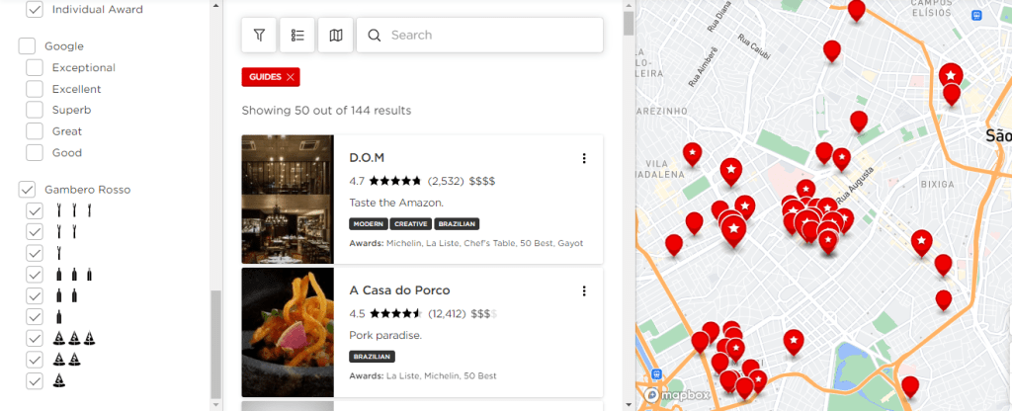This screenshot has width=1012, height=411.
Task: Click "Pork paradise." description
Action: point(385,336)
